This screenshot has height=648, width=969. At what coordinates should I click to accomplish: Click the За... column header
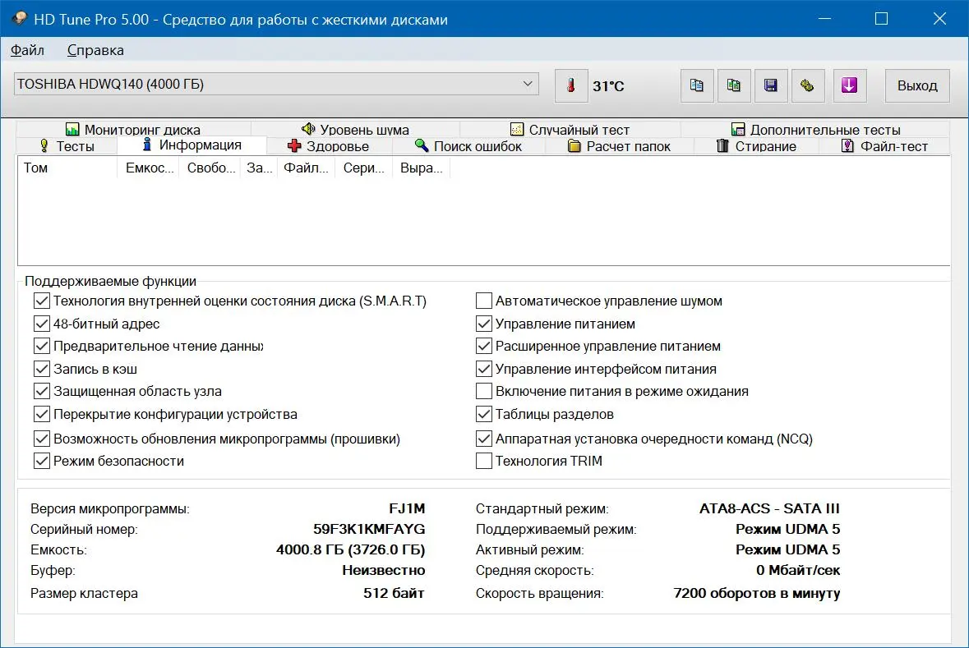pos(259,168)
